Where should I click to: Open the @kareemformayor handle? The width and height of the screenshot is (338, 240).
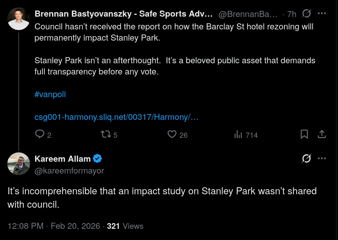coord(69,171)
